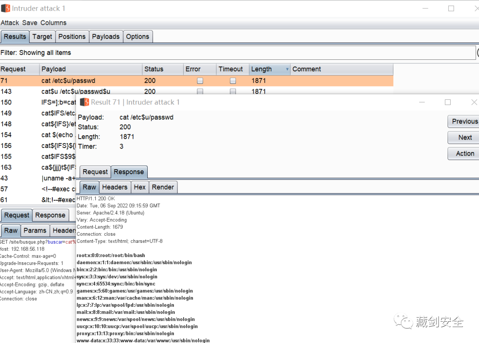Click the GET /site/busque.php request line

tap(38, 242)
